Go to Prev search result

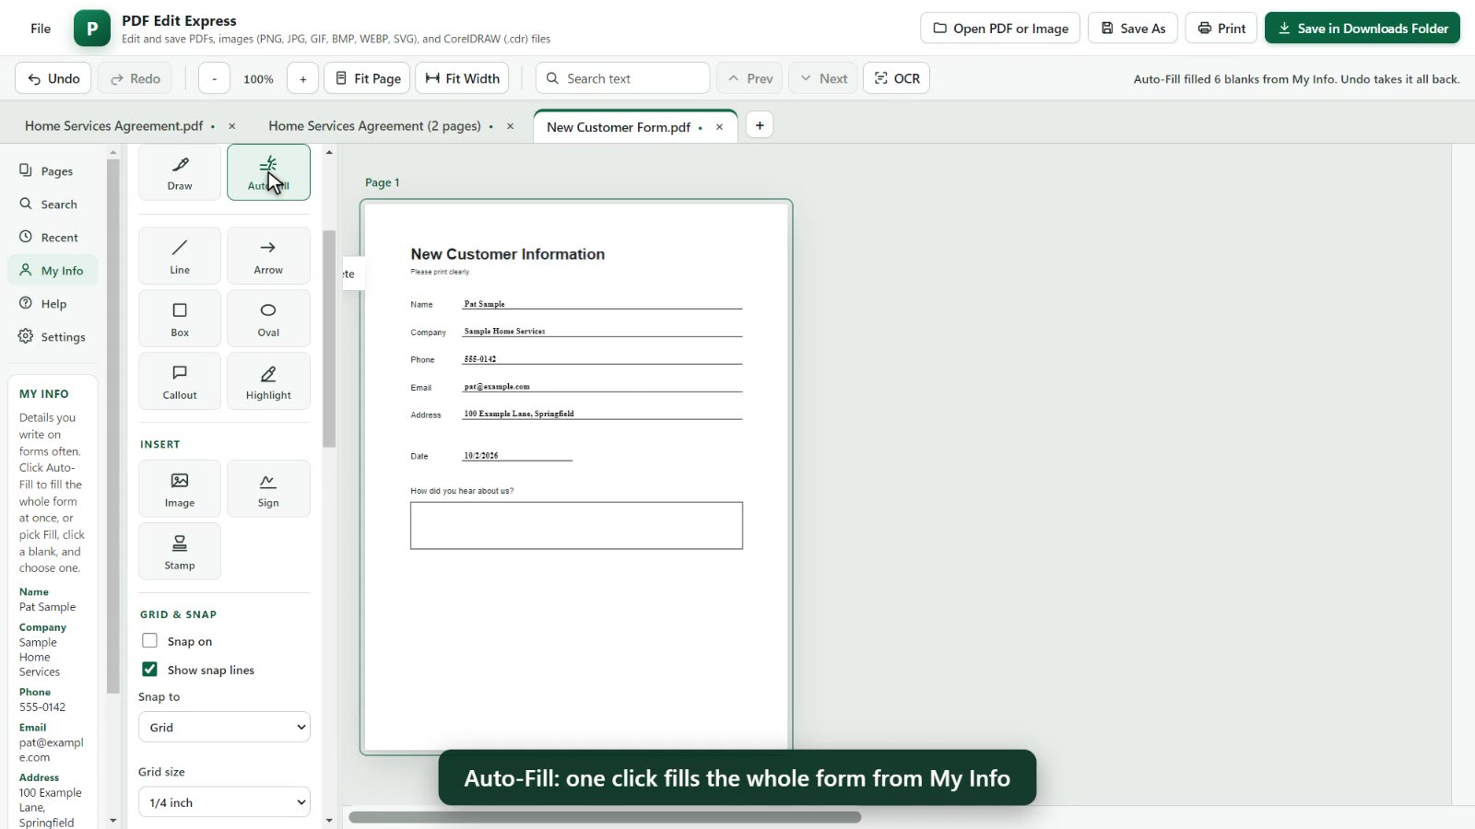[x=749, y=78]
